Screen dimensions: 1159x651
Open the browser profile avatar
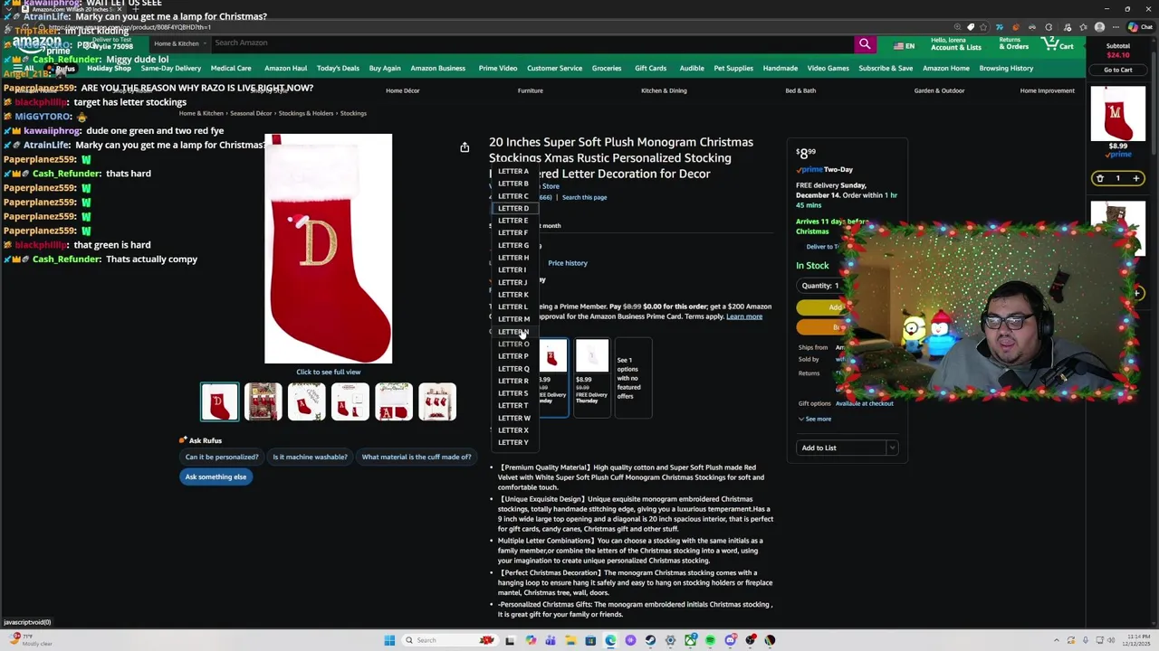coord(1099,27)
